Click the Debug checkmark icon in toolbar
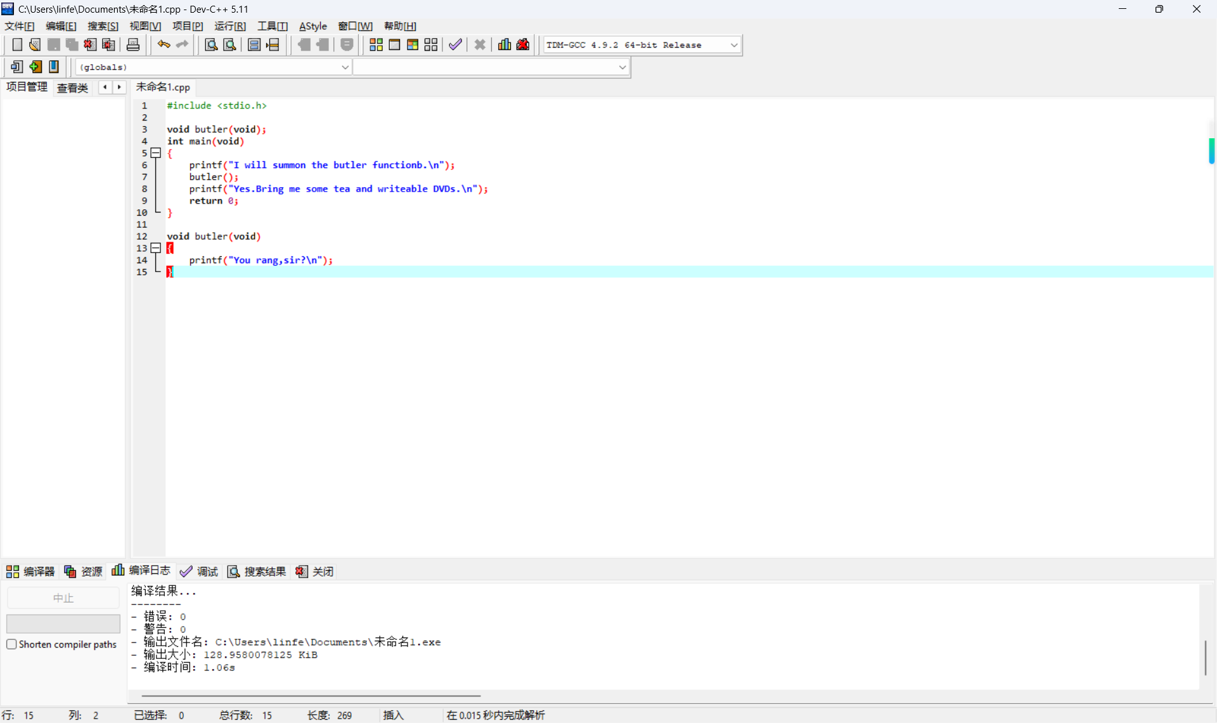Viewport: 1217px width, 723px height. point(455,44)
